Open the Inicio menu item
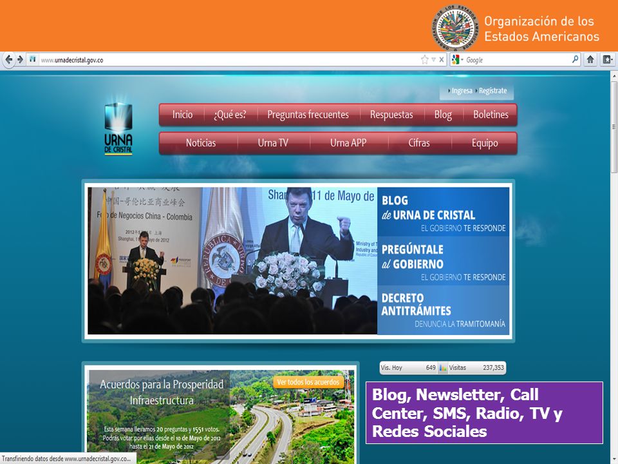The image size is (618, 464). point(182,115)
